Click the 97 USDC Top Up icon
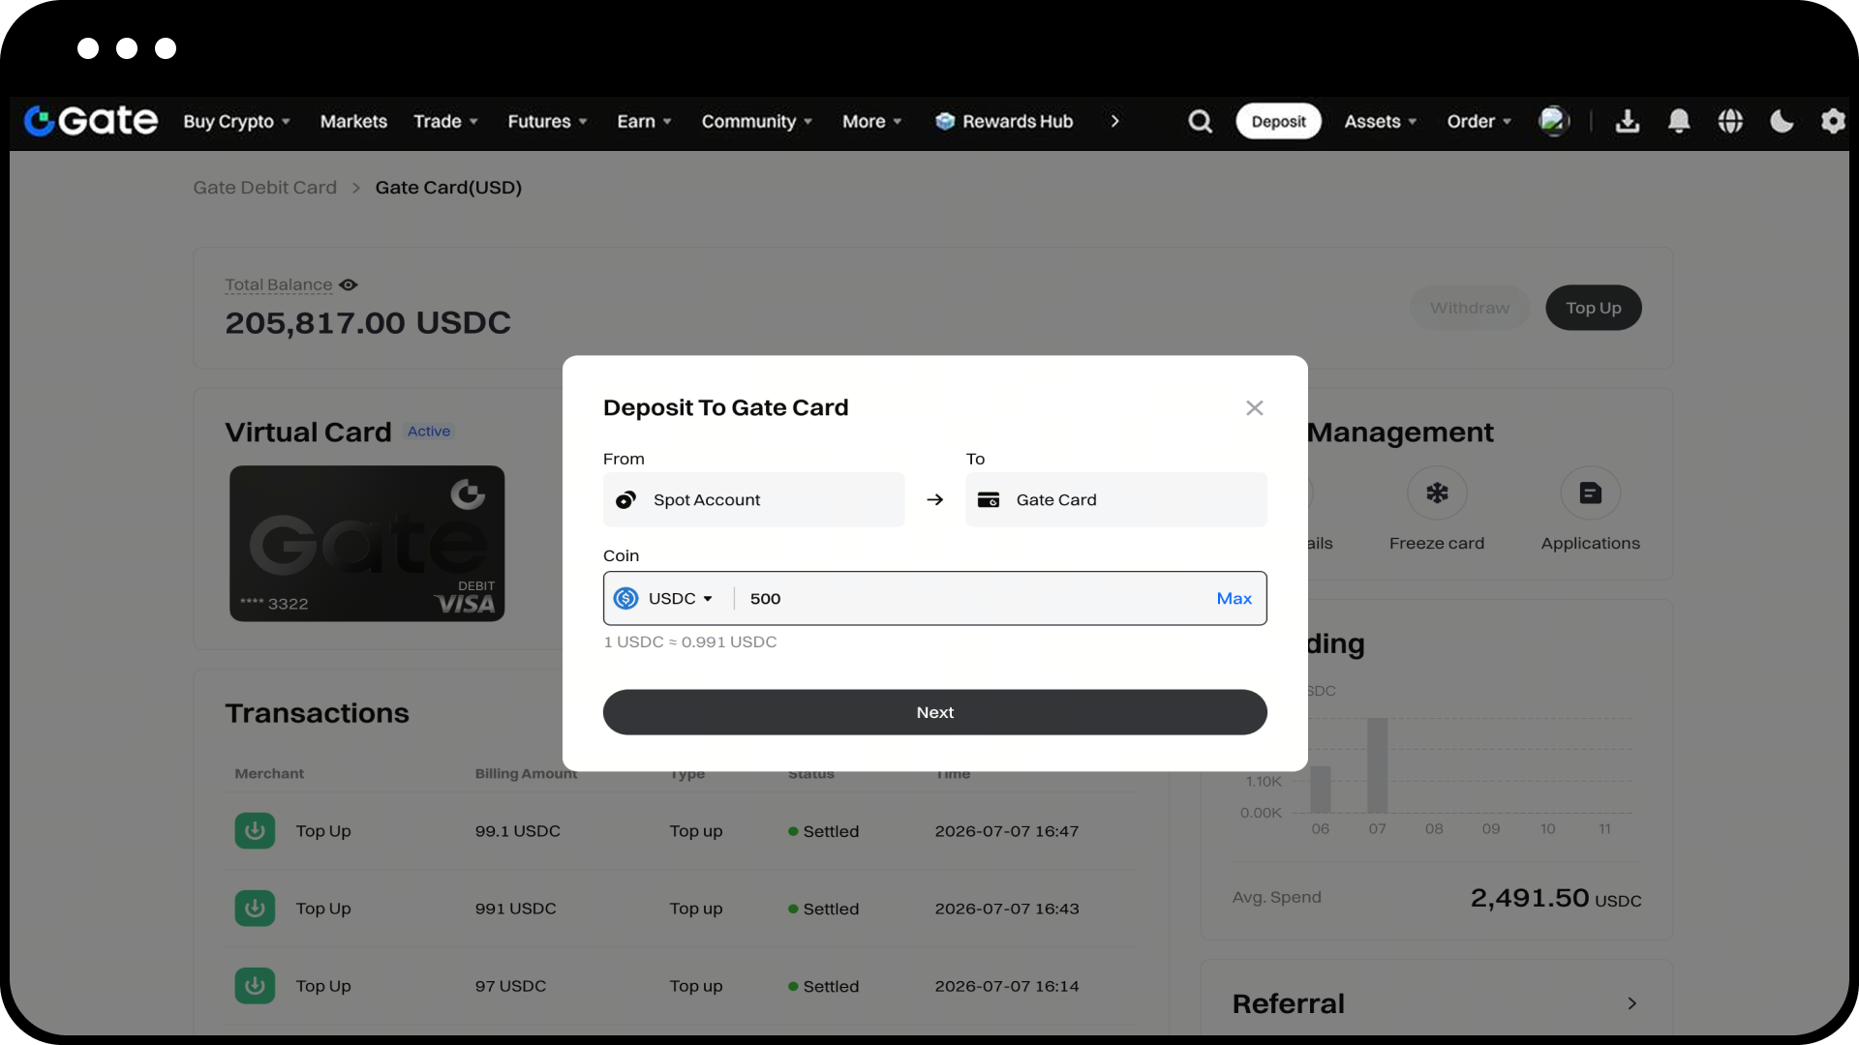Viewport: 1859px width, 1045px height. pyautogui.click(x=255, y=986)
